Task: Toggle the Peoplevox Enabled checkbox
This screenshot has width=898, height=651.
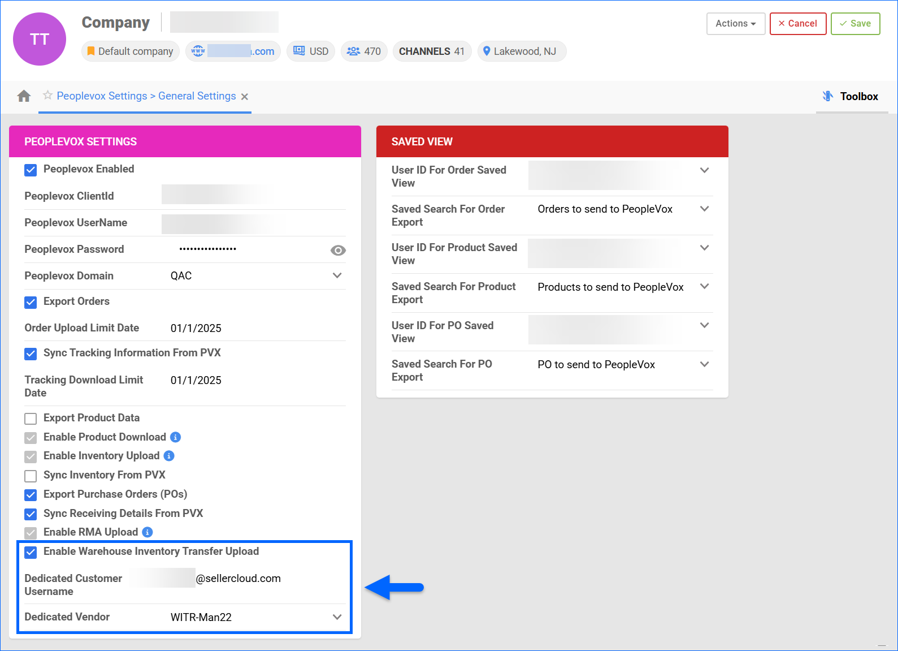Action: [x=31, y=170]
